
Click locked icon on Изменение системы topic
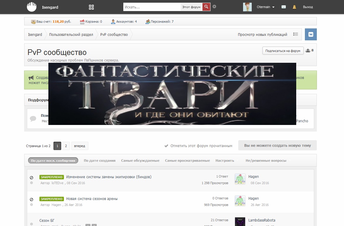point(31,178)
